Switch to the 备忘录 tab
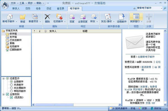 pyautogui.click(x=60, y=8)
